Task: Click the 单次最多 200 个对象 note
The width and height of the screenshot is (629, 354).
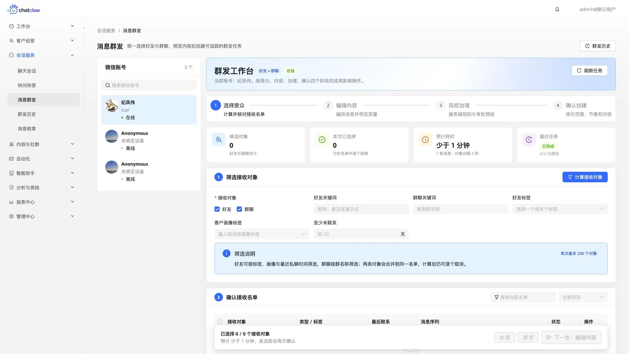Action: point(579,253)
